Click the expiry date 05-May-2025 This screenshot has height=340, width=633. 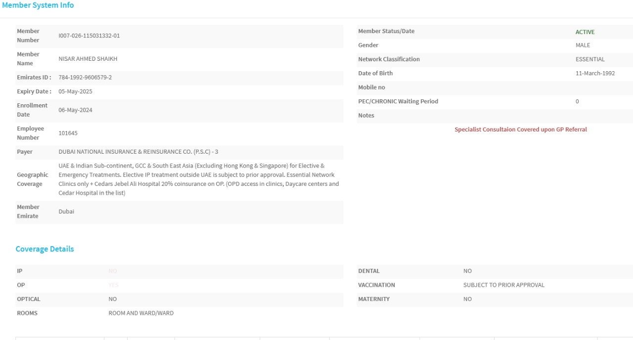(x=75, y=91)
